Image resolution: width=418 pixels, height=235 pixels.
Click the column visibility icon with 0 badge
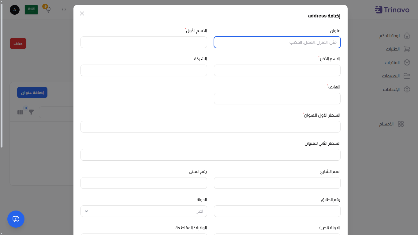pyautogui.click(x=20, y=112)
